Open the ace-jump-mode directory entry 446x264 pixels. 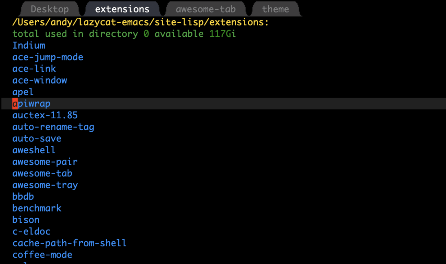point(48,57)
